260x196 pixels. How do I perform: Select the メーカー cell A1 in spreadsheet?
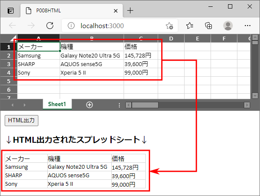click(38, 47)
